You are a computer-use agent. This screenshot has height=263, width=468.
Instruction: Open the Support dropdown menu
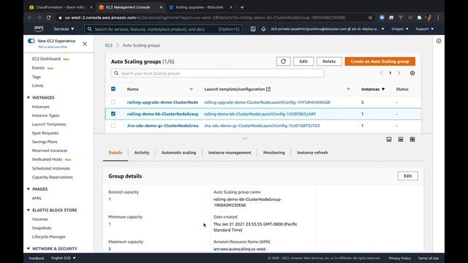[x=424, y=29]
